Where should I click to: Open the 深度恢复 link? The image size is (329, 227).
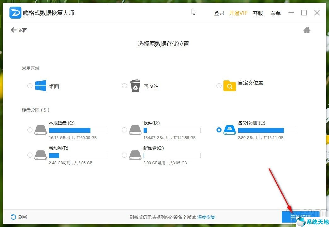tap(206, 217)
